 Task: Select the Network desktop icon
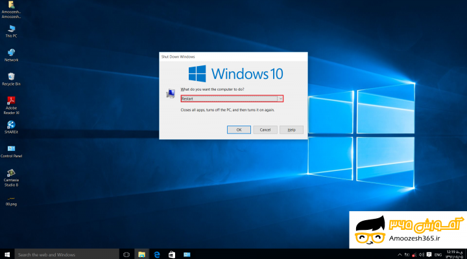coord(11,55)
